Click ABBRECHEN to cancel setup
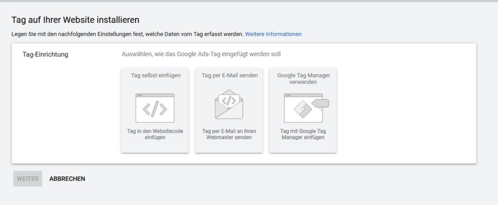498x205 pixels. tap(67, 179)
